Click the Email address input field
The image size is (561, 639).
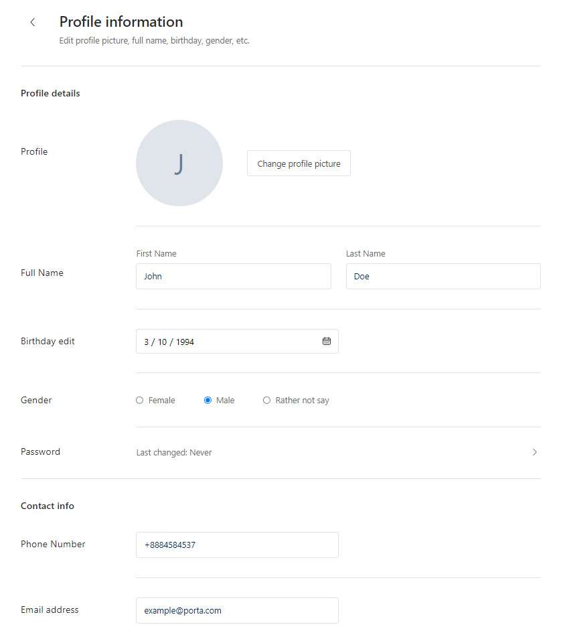[237, 610]
